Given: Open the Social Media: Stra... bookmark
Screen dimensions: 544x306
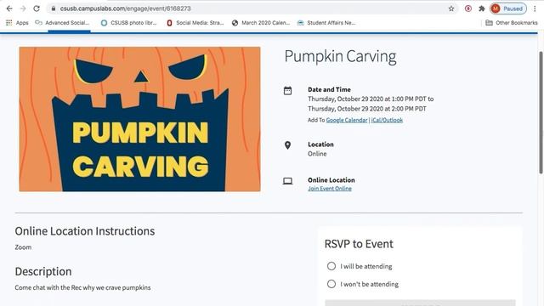Looking at the screenshot, I should click(x=195, y=23).
